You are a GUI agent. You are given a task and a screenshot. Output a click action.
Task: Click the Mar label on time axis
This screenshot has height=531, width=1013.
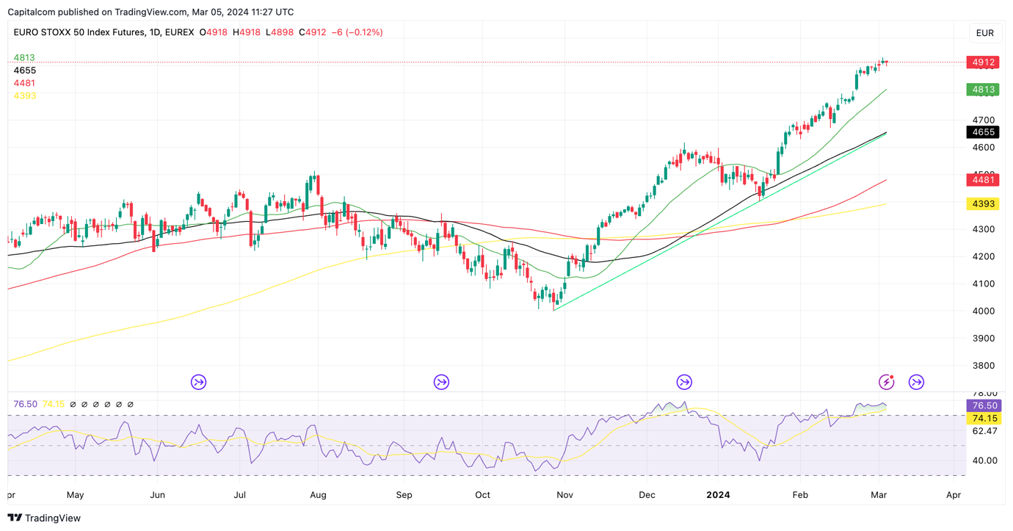pyautogui.click(x=879, y=496)
